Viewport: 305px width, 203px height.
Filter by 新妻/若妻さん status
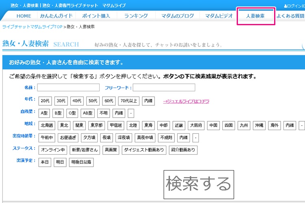[85, 150]
